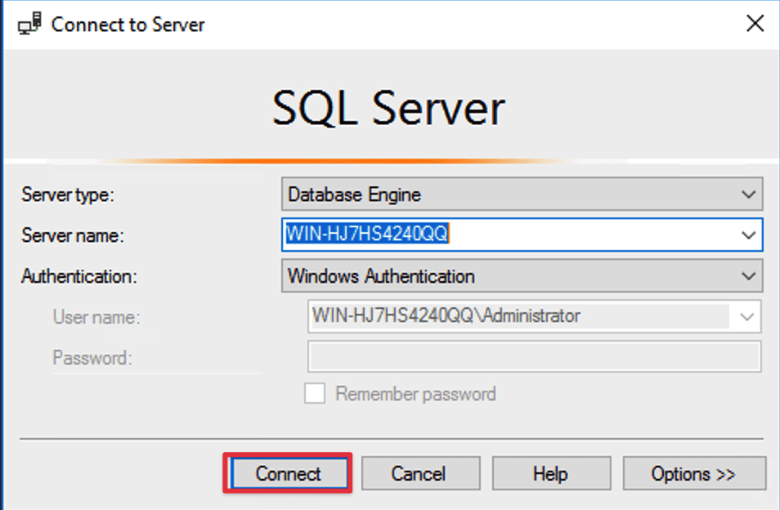Expand connection settings with Options >>
Screen dimensions: 780x510
coord(693,474)
